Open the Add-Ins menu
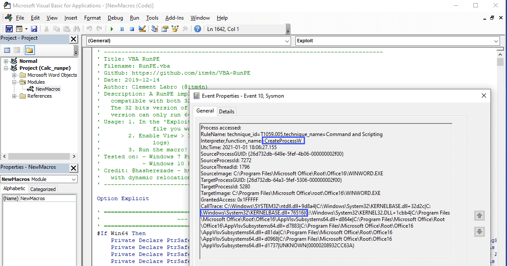This screenshot has height=266, width=507. [174, 18]
